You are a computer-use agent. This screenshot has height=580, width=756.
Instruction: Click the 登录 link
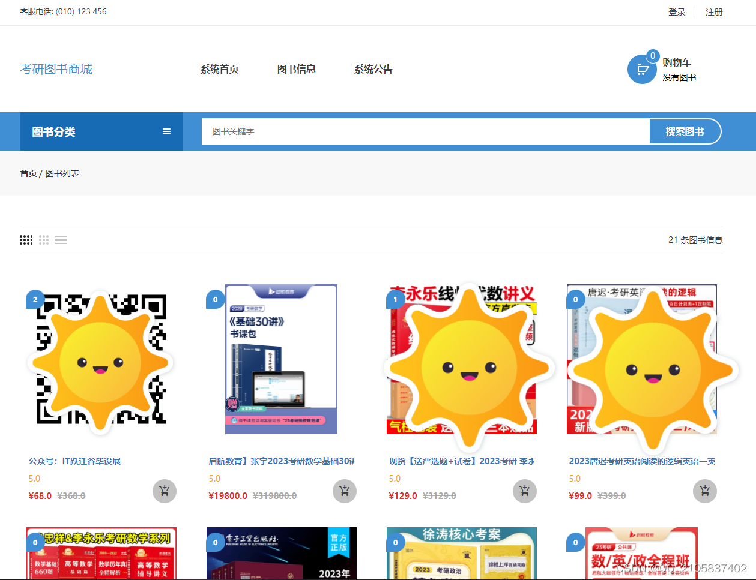[x=676, y=11]
